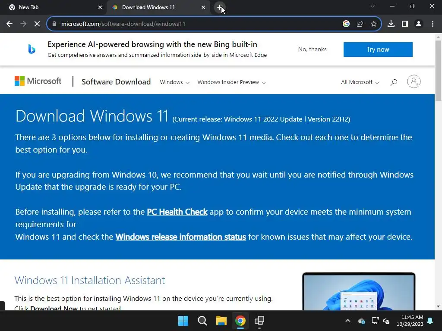Close the Download Windows 11 tab
The width and height of the screenshot is (442, 331).
[x=203, y=8]
